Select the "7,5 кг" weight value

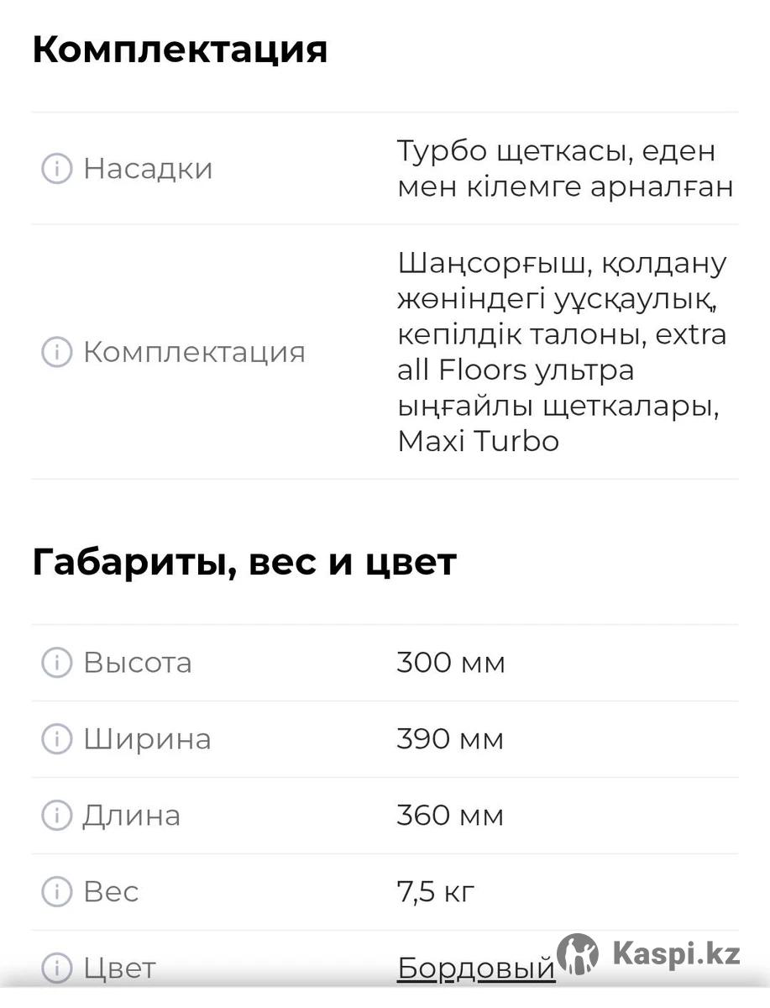click(x=436, y=891)
